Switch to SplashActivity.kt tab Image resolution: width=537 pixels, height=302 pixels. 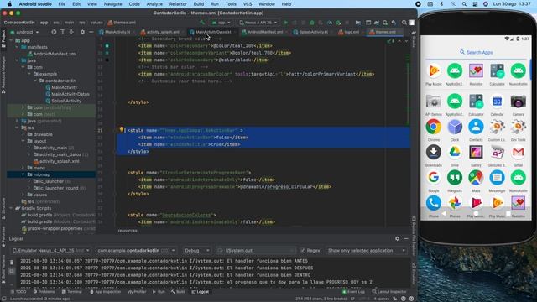[313, 32]
